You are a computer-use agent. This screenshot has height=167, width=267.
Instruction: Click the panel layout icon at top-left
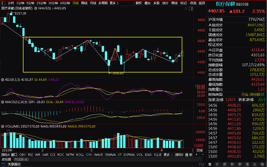[3, 3]
